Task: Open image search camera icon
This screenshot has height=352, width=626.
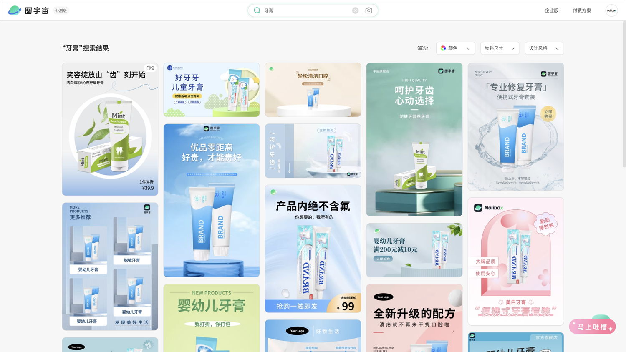Action: [369, 10]
